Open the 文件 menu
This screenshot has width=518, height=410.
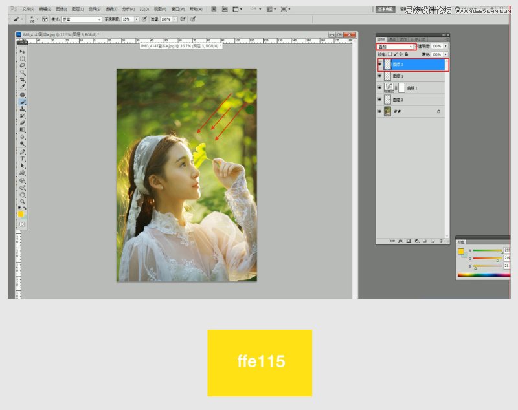click(x=27, y=10)
